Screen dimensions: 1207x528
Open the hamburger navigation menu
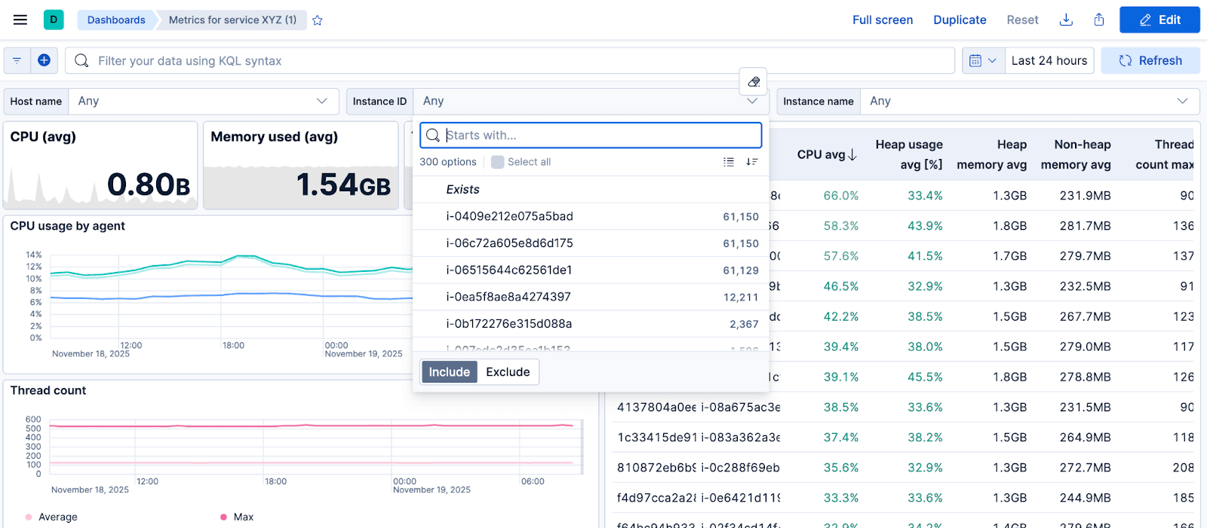[20, 20]
